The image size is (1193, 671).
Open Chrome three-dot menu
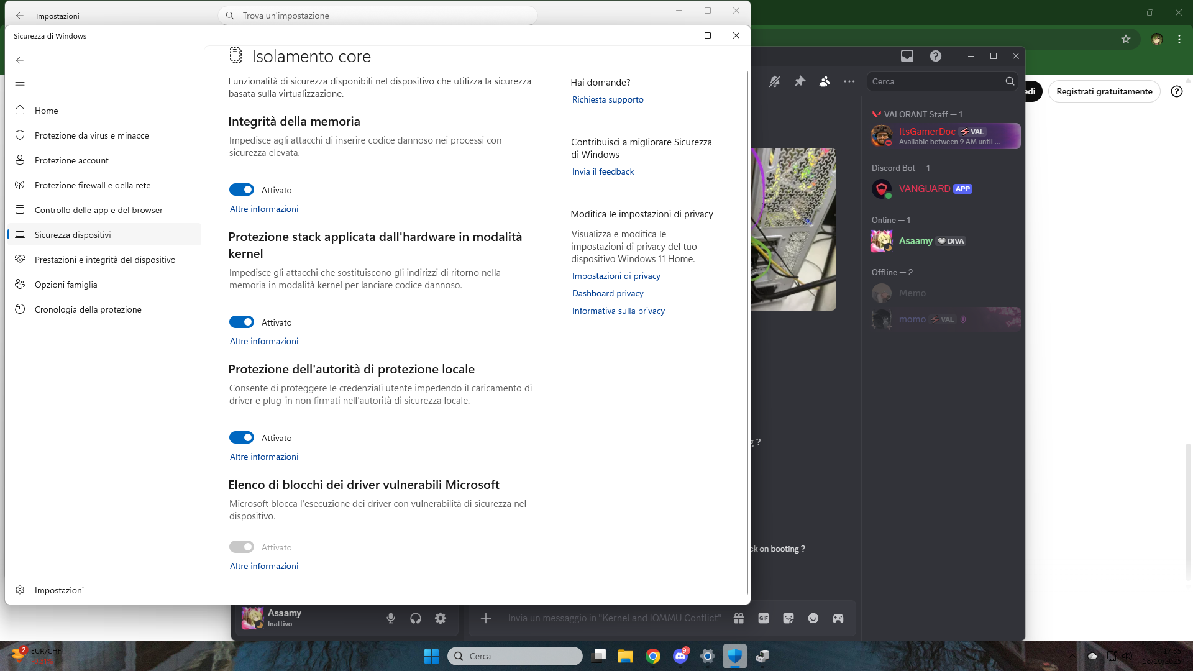click(x=1179, y=39)
